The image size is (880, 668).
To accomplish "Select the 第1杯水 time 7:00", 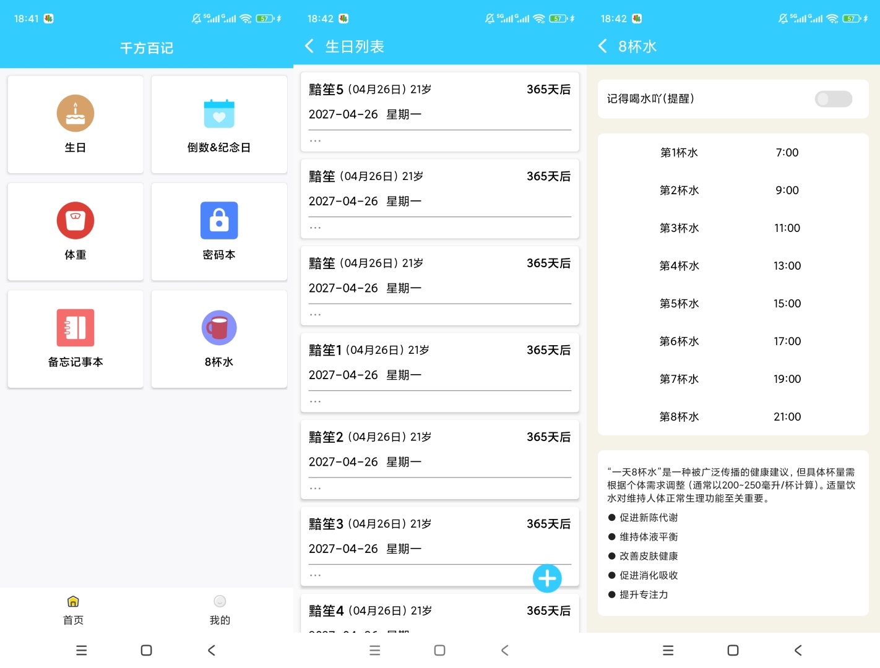I will point(787,153).
